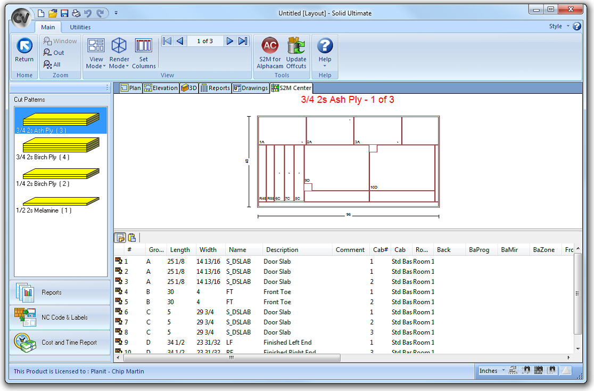Select part row 9 Finished Left End
The height and width of the screenshot is (391, 594).
pos(344,342)
